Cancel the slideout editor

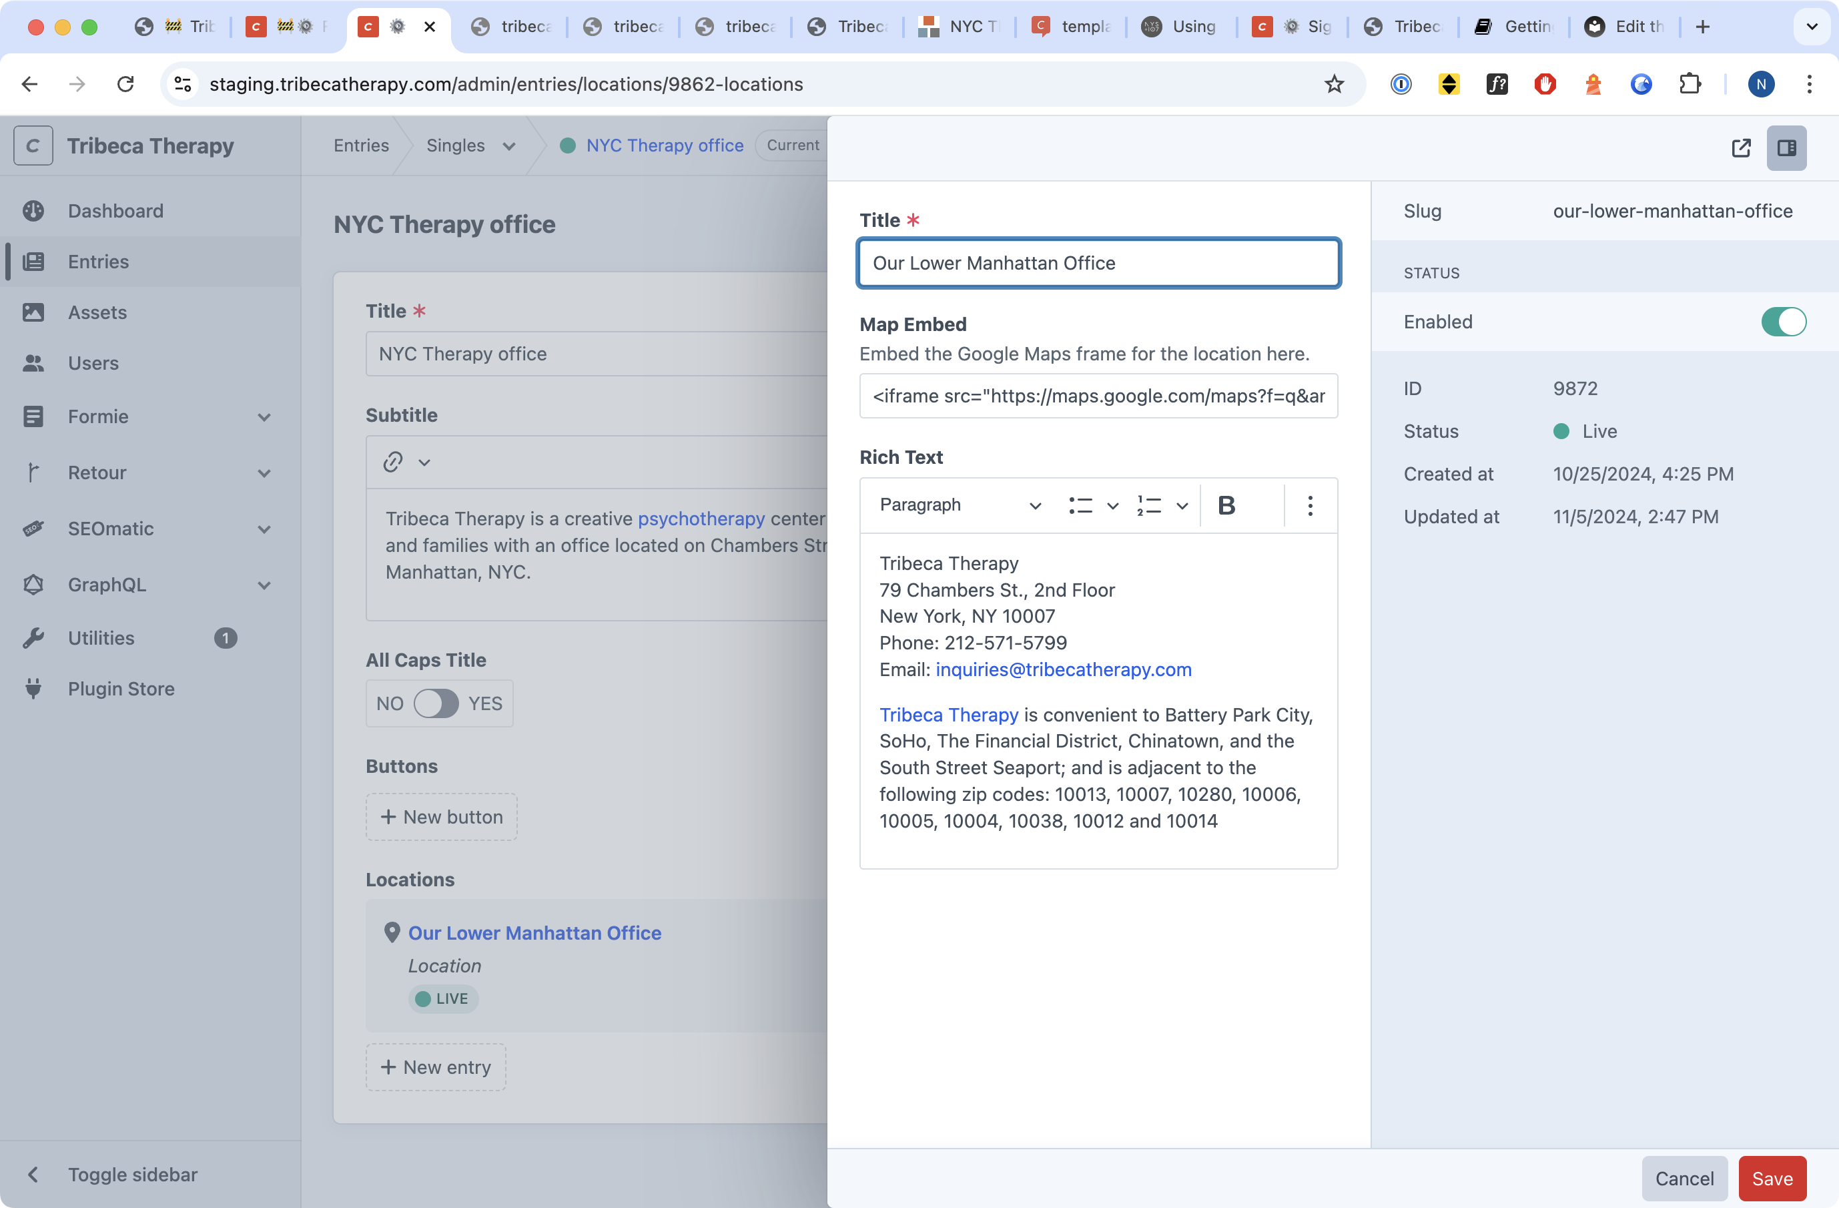[x=1684, y=1179]
